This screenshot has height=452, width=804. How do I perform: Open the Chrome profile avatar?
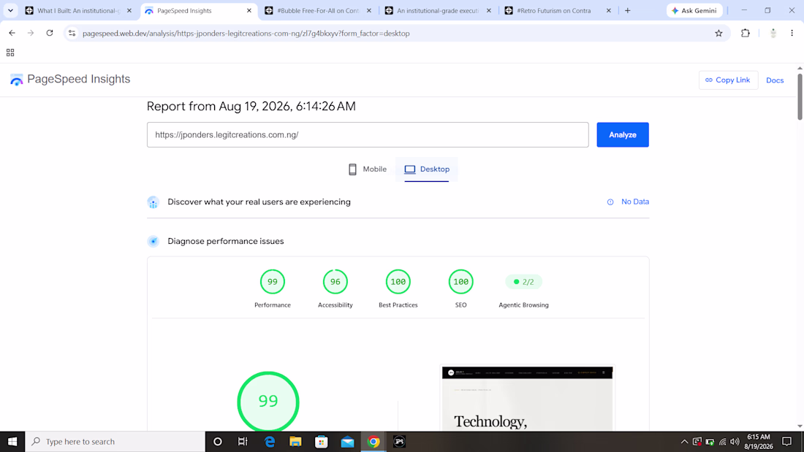pyautogui.click(x=773, y=34)
